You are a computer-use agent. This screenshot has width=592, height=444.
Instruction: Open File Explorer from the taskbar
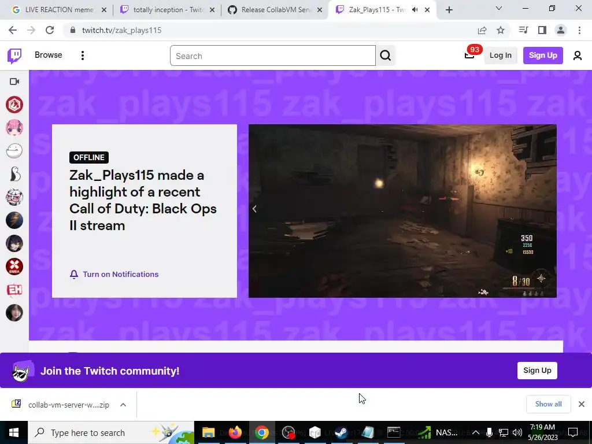(208, 432)
